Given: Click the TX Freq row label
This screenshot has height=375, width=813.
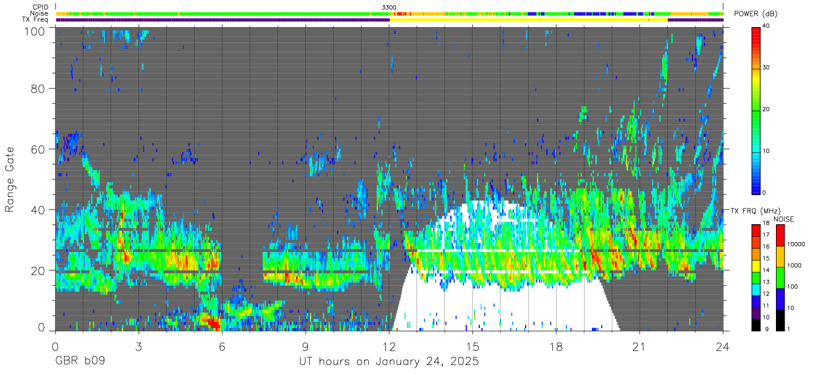Looking at the screenshot, I should click(36, 20).
